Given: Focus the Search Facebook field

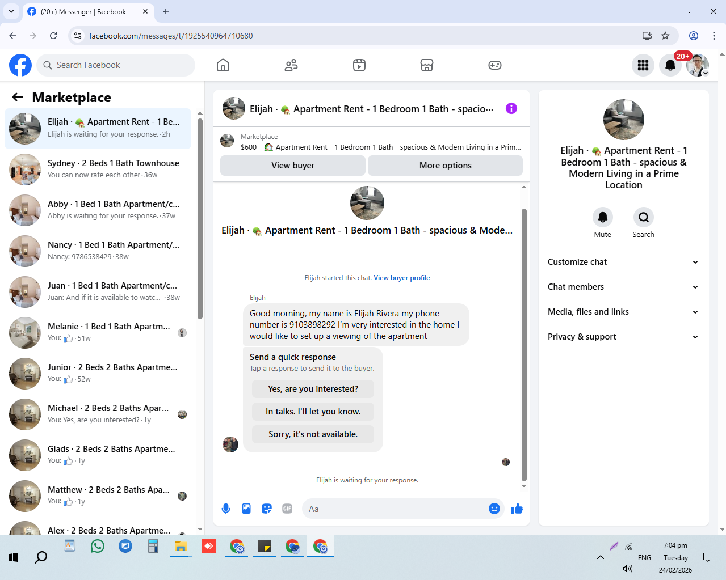Looking at the screenshot, I should tap(116, 65).
